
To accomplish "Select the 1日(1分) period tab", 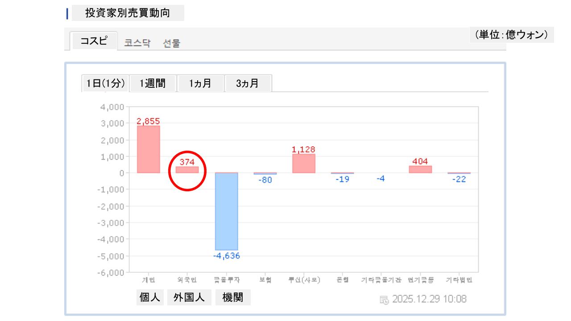I will (105, 83).
